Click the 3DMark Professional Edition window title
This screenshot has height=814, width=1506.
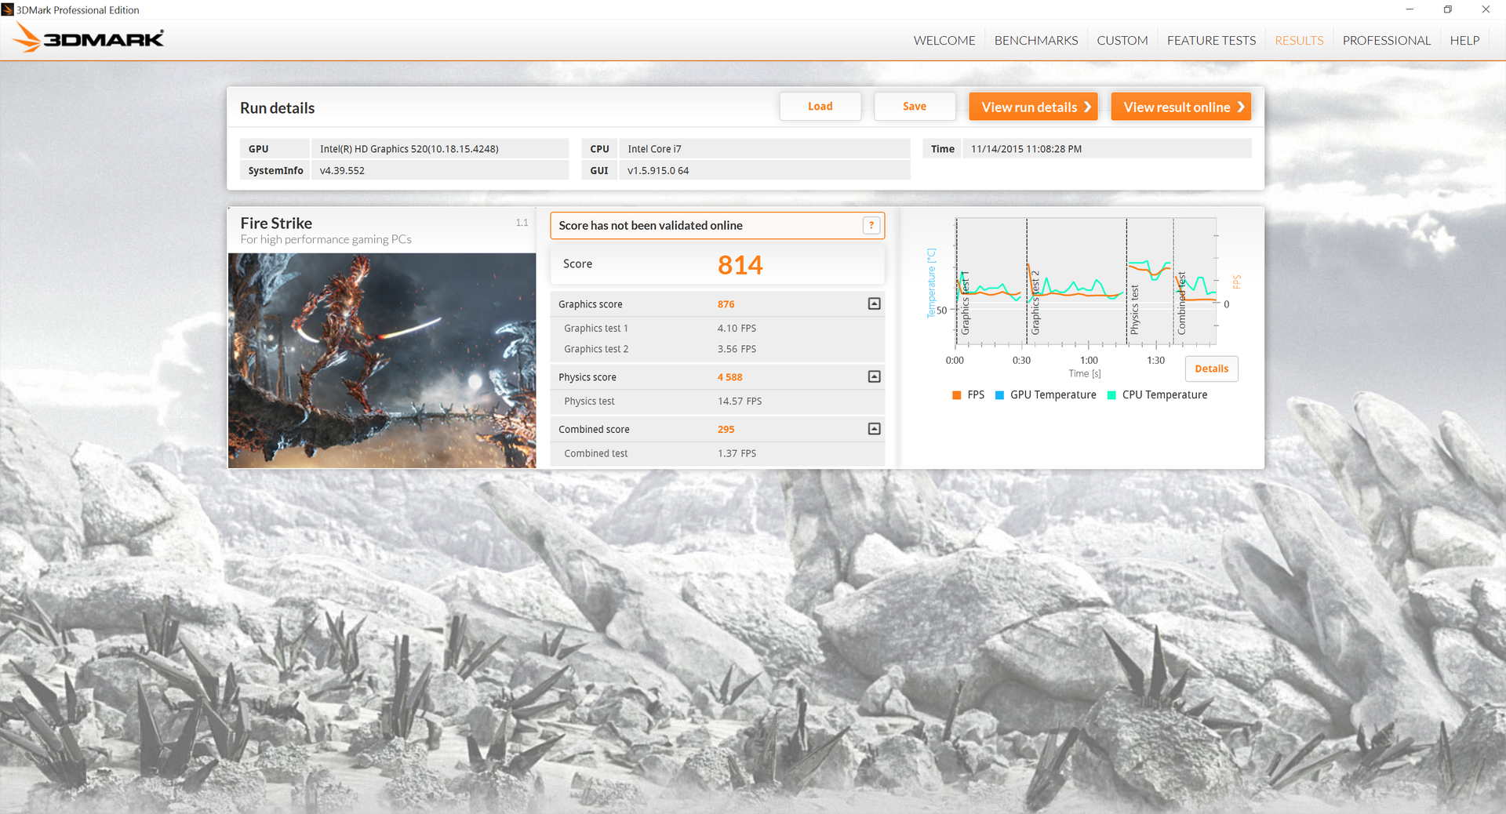(x=78, y=10)
